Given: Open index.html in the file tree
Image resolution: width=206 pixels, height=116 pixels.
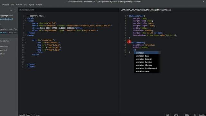Looking at the screenshot, I should coord(4,50).
